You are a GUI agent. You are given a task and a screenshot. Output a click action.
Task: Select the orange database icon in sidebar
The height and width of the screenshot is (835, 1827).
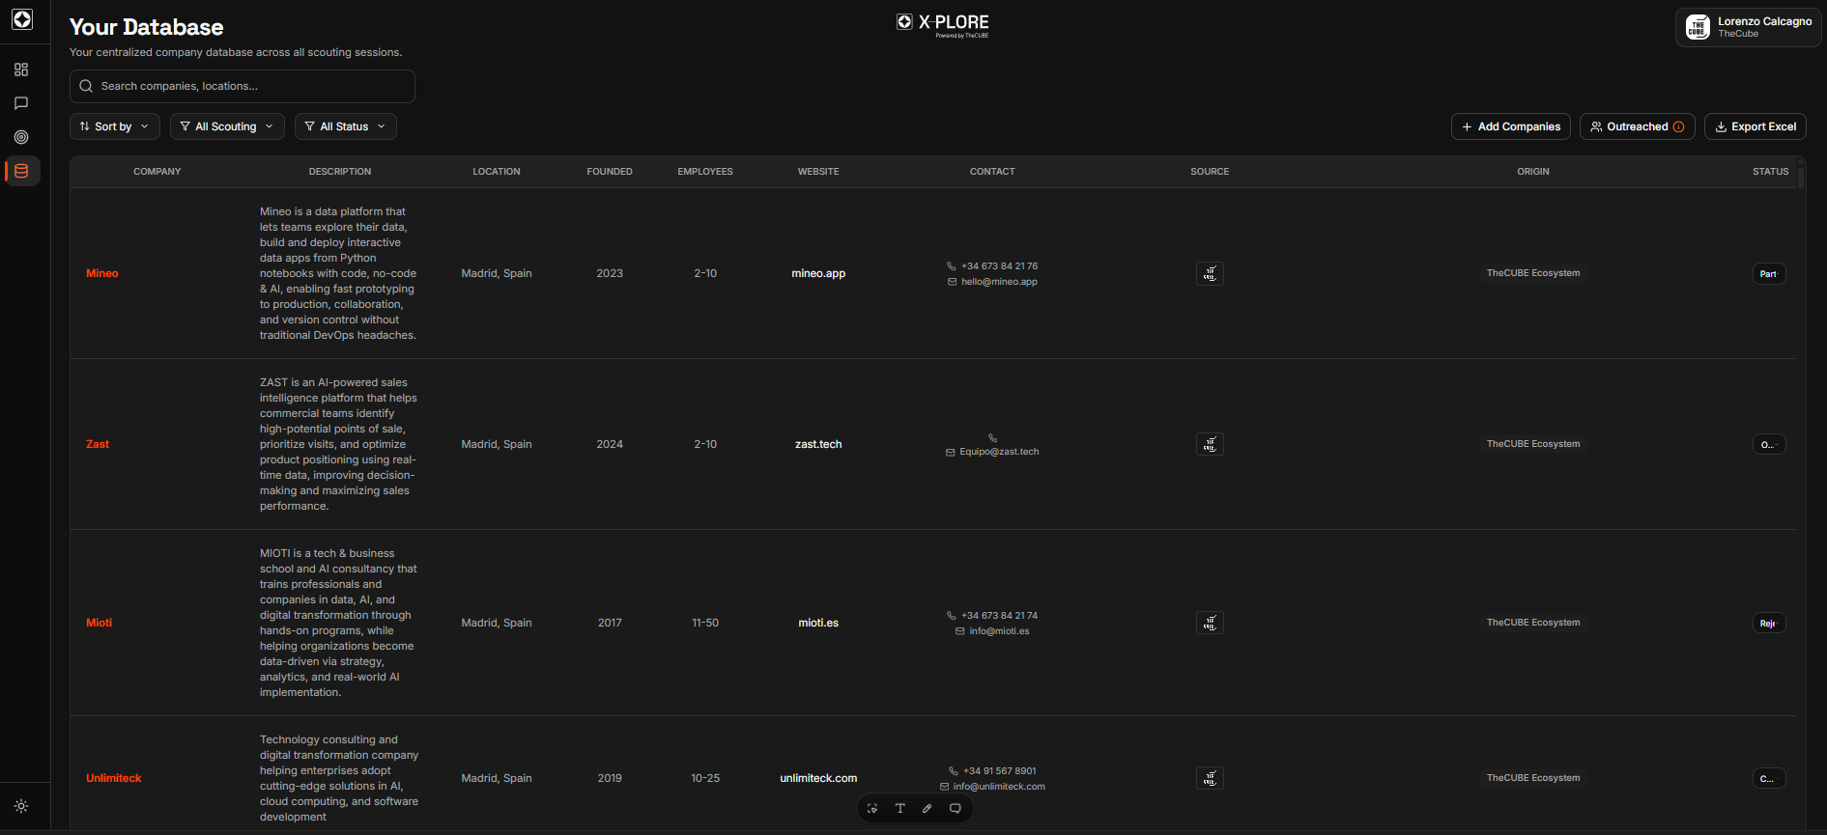21,171
